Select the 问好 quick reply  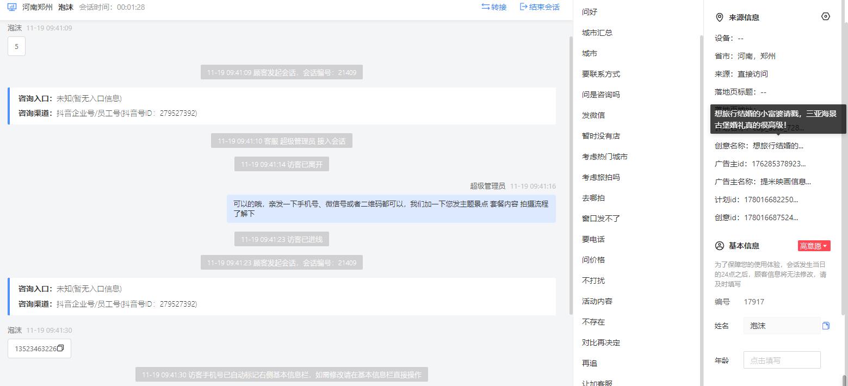[x=590, y=12]
